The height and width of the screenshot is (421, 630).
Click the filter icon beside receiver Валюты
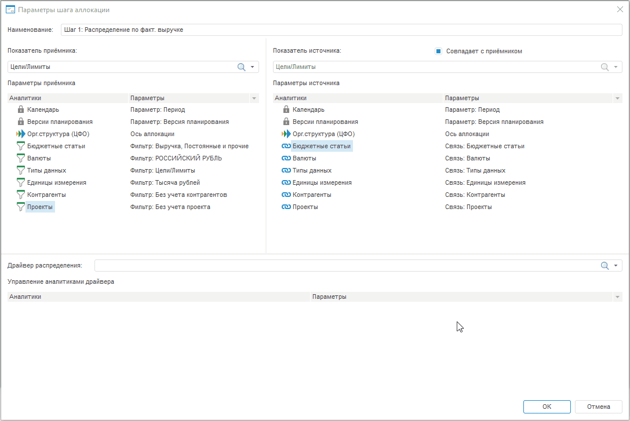[21, 158]
